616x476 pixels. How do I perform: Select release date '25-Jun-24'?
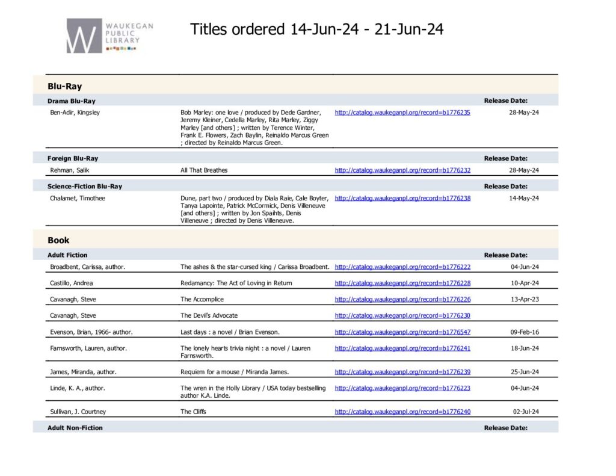tap(525, 372)
